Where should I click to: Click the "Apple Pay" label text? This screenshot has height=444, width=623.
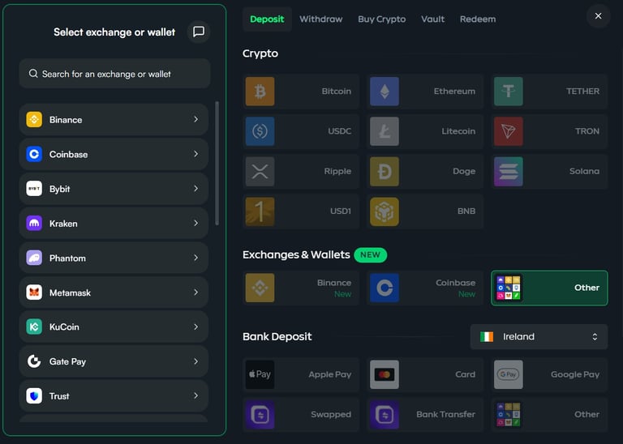330,374
